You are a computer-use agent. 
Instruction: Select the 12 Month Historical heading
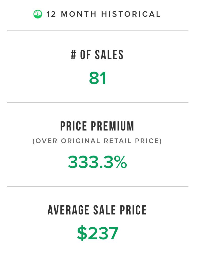tap(103, 14)
